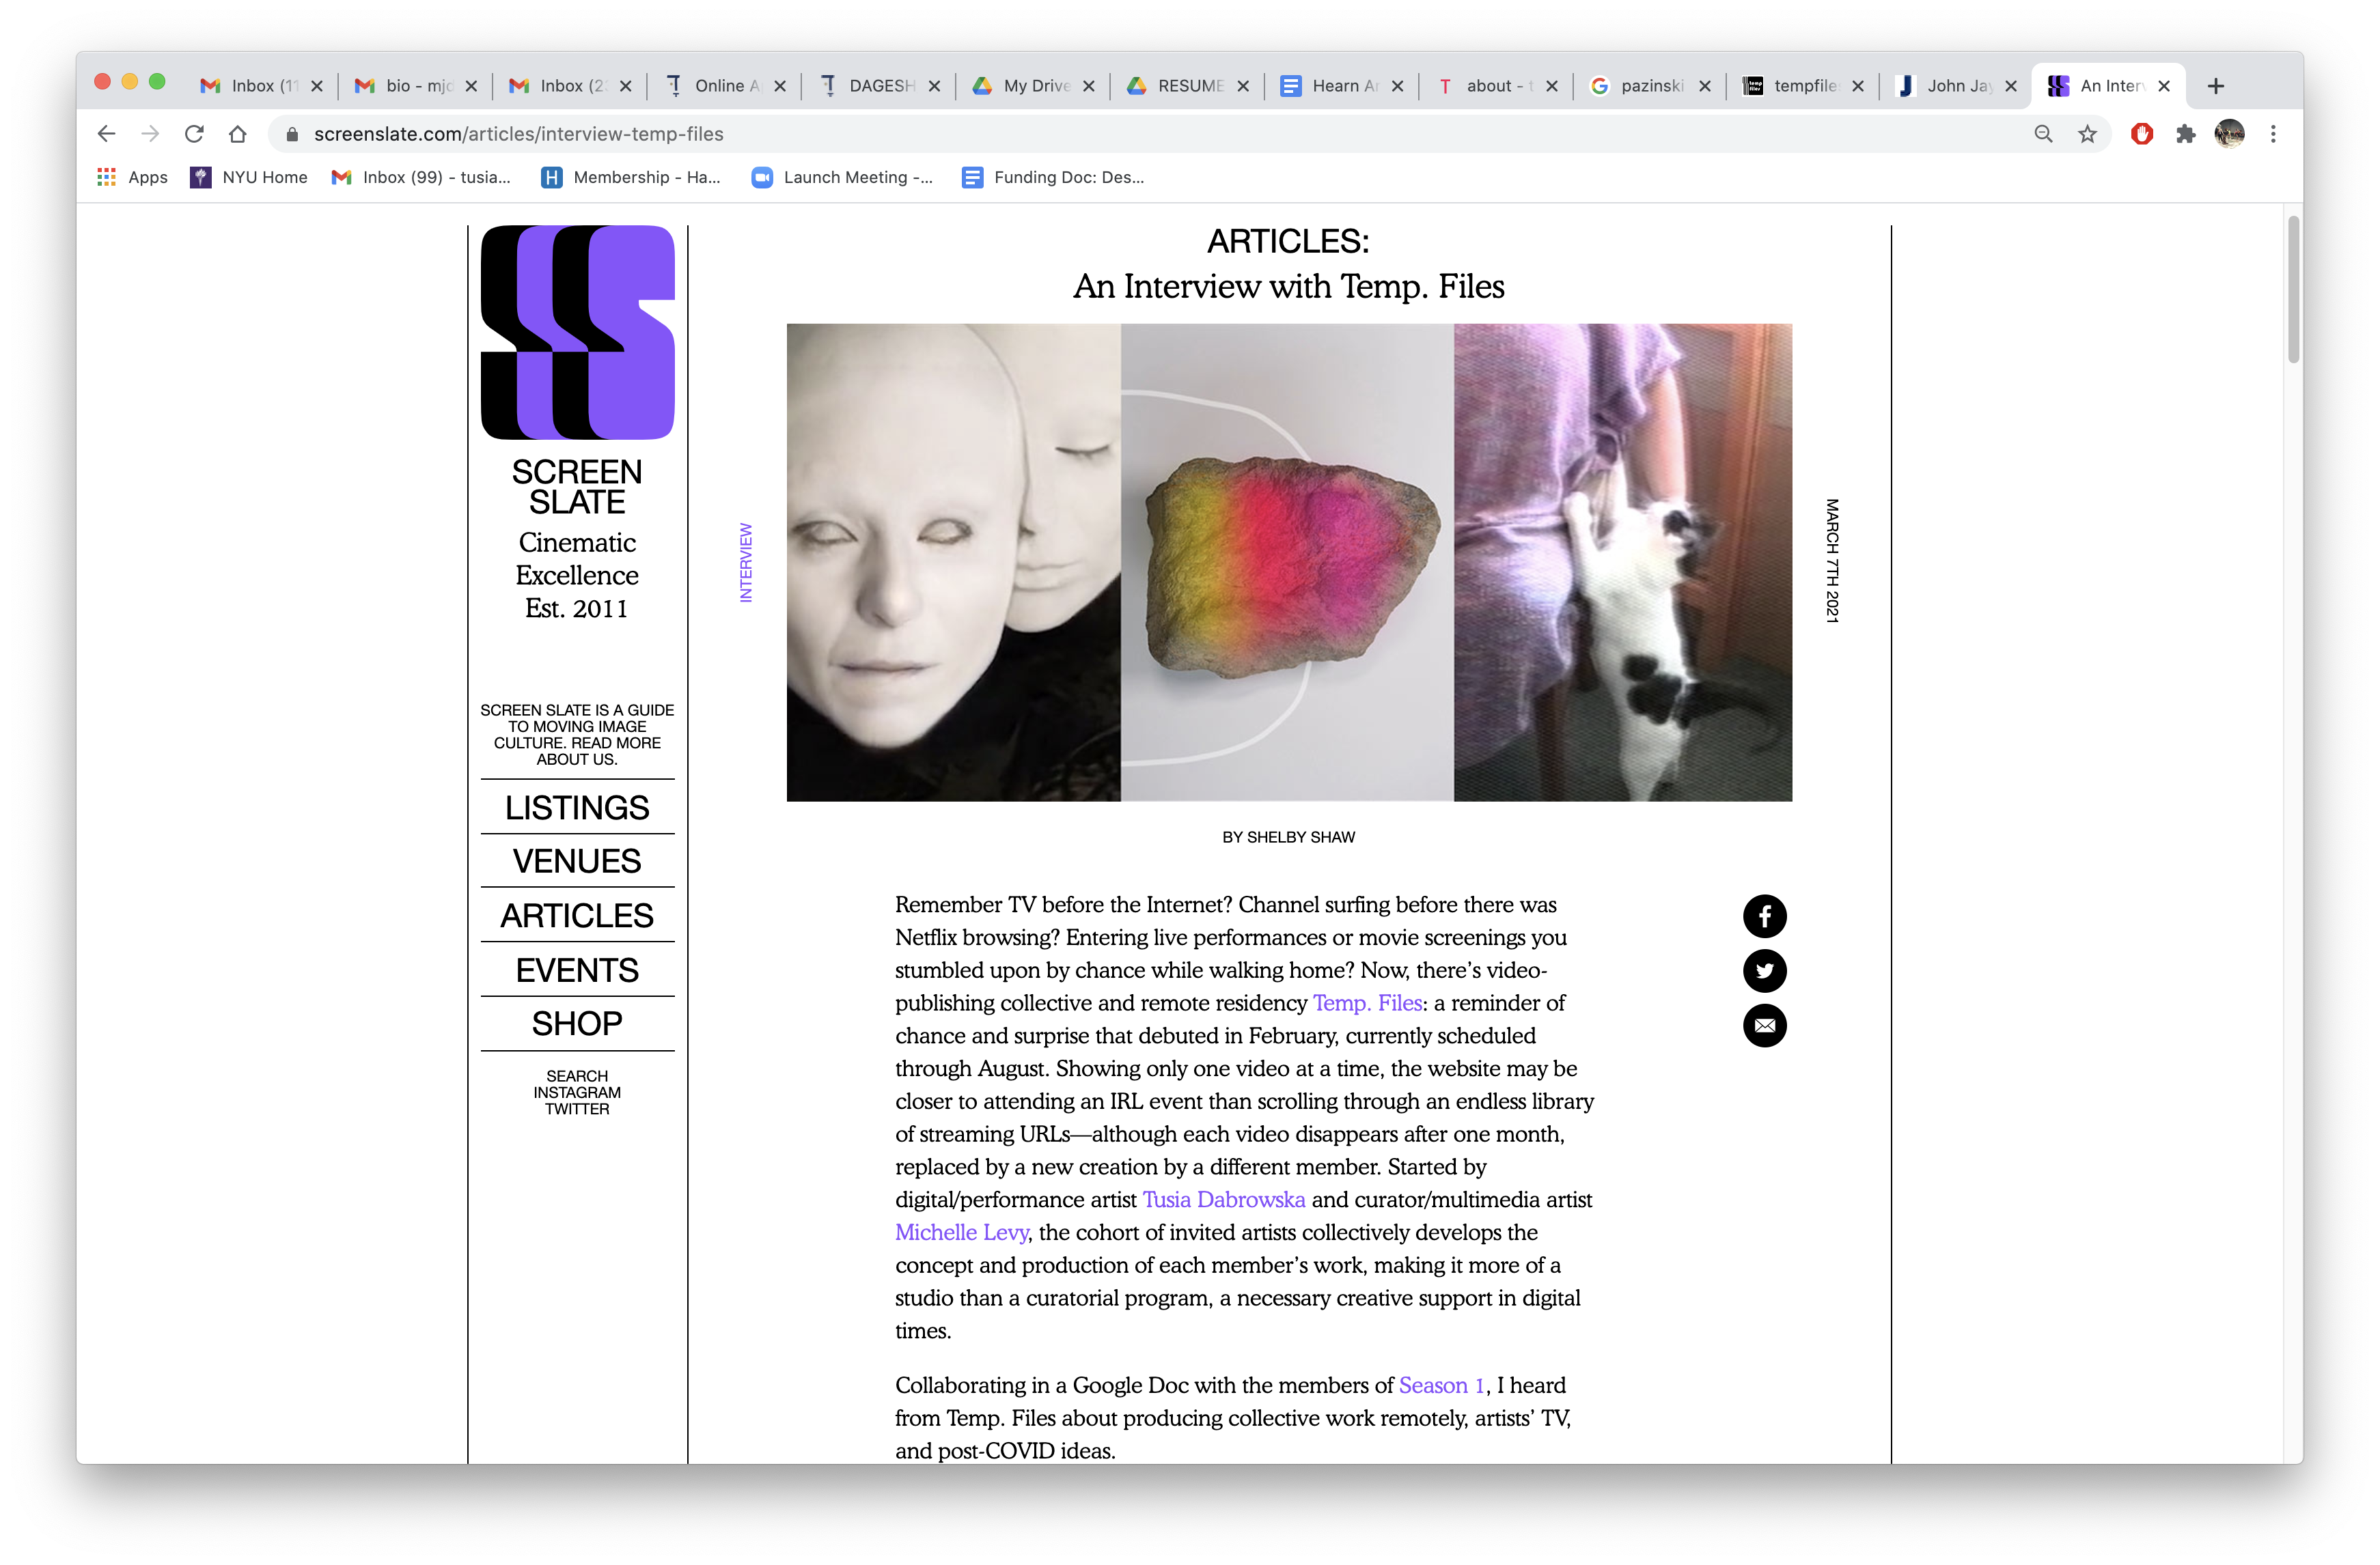Bookmark page with star icon
2380x1565 pixels.
tap(2087, 134)
